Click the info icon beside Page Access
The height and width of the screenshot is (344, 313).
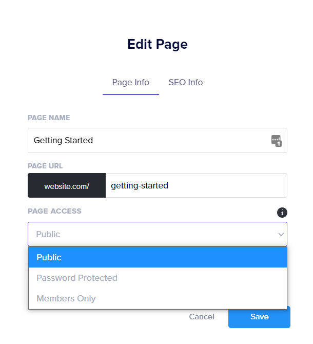[282, 212]
